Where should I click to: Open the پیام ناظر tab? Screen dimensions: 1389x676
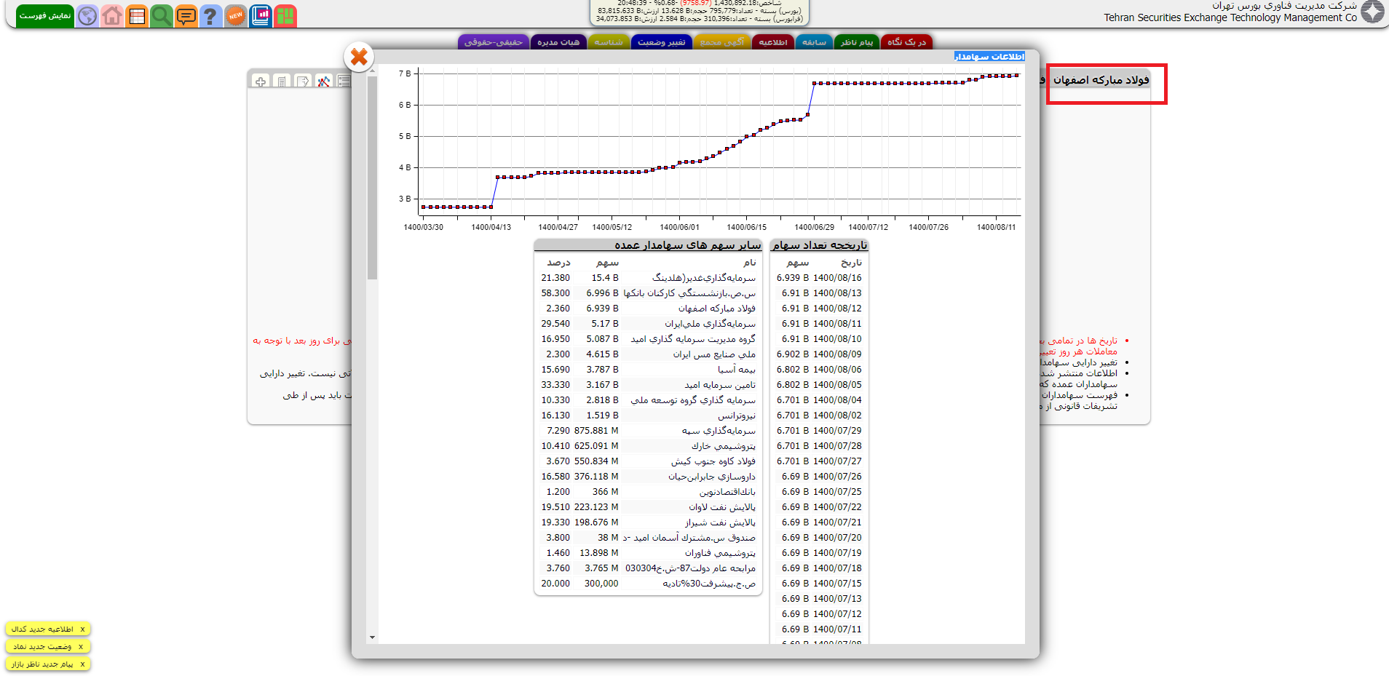[856, 42]
